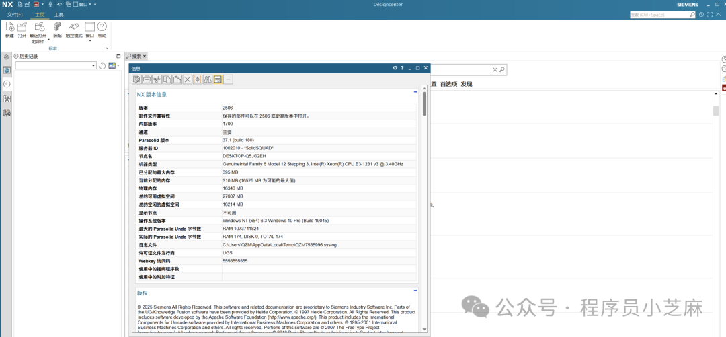Screen dimensions: 726x337
Task: Click the magnifier in the search panel field
Action: coord(501,69)
